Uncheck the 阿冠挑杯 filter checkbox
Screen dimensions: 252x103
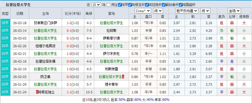click(x=147, y=5)
